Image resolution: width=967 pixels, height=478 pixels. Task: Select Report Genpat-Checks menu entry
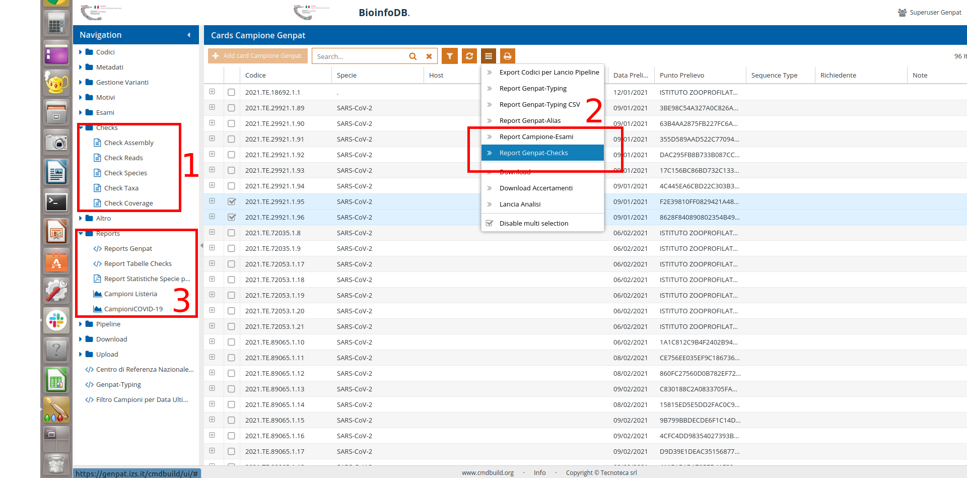click(533, 153)
